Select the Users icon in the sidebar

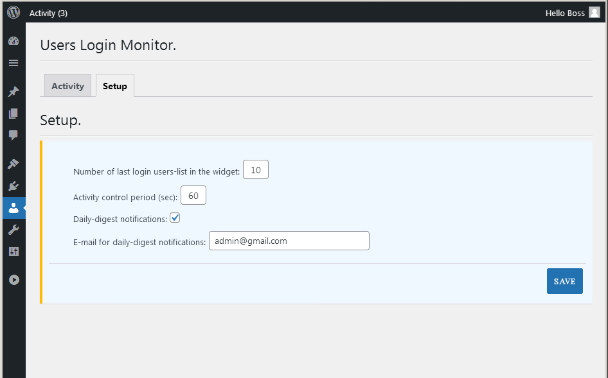pyautogui.click(x=13, y=207)
